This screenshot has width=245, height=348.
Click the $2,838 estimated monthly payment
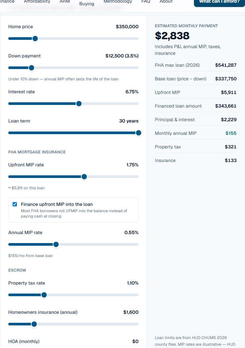click(x=172, y=36)
